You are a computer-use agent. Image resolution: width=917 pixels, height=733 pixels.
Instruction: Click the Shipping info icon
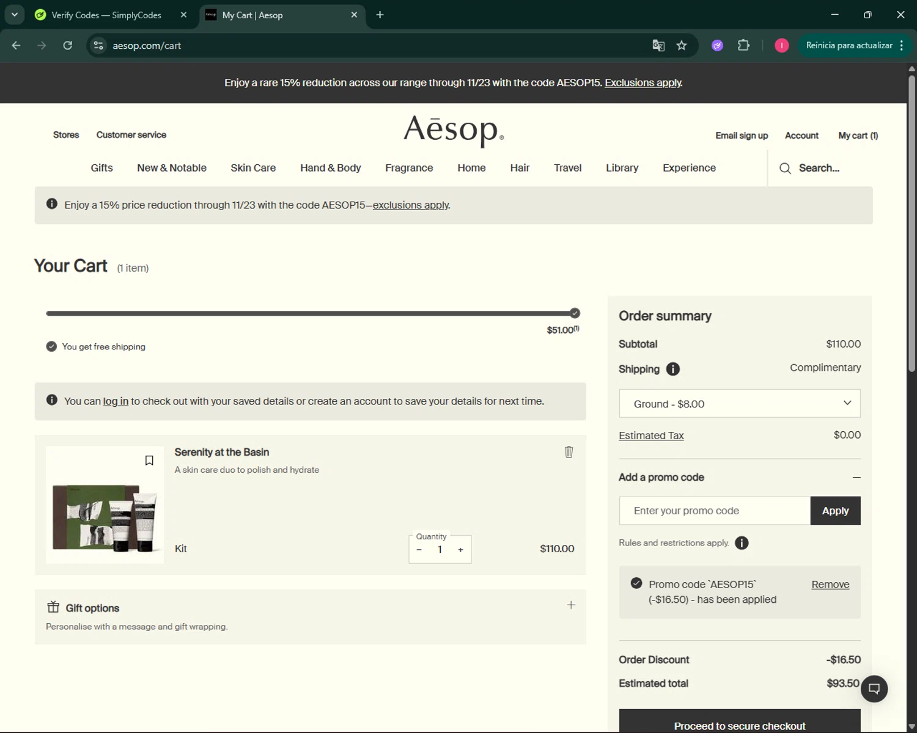(x=672, y=369)
